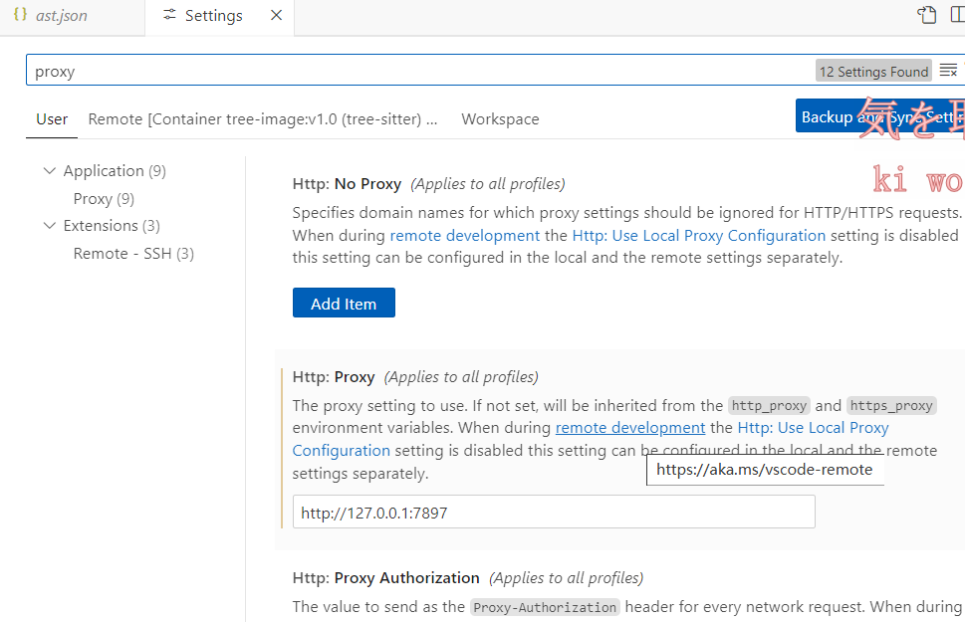Collapse the Application tree section
The height and width of the screenshot is (622, 965).
point(49,170)
